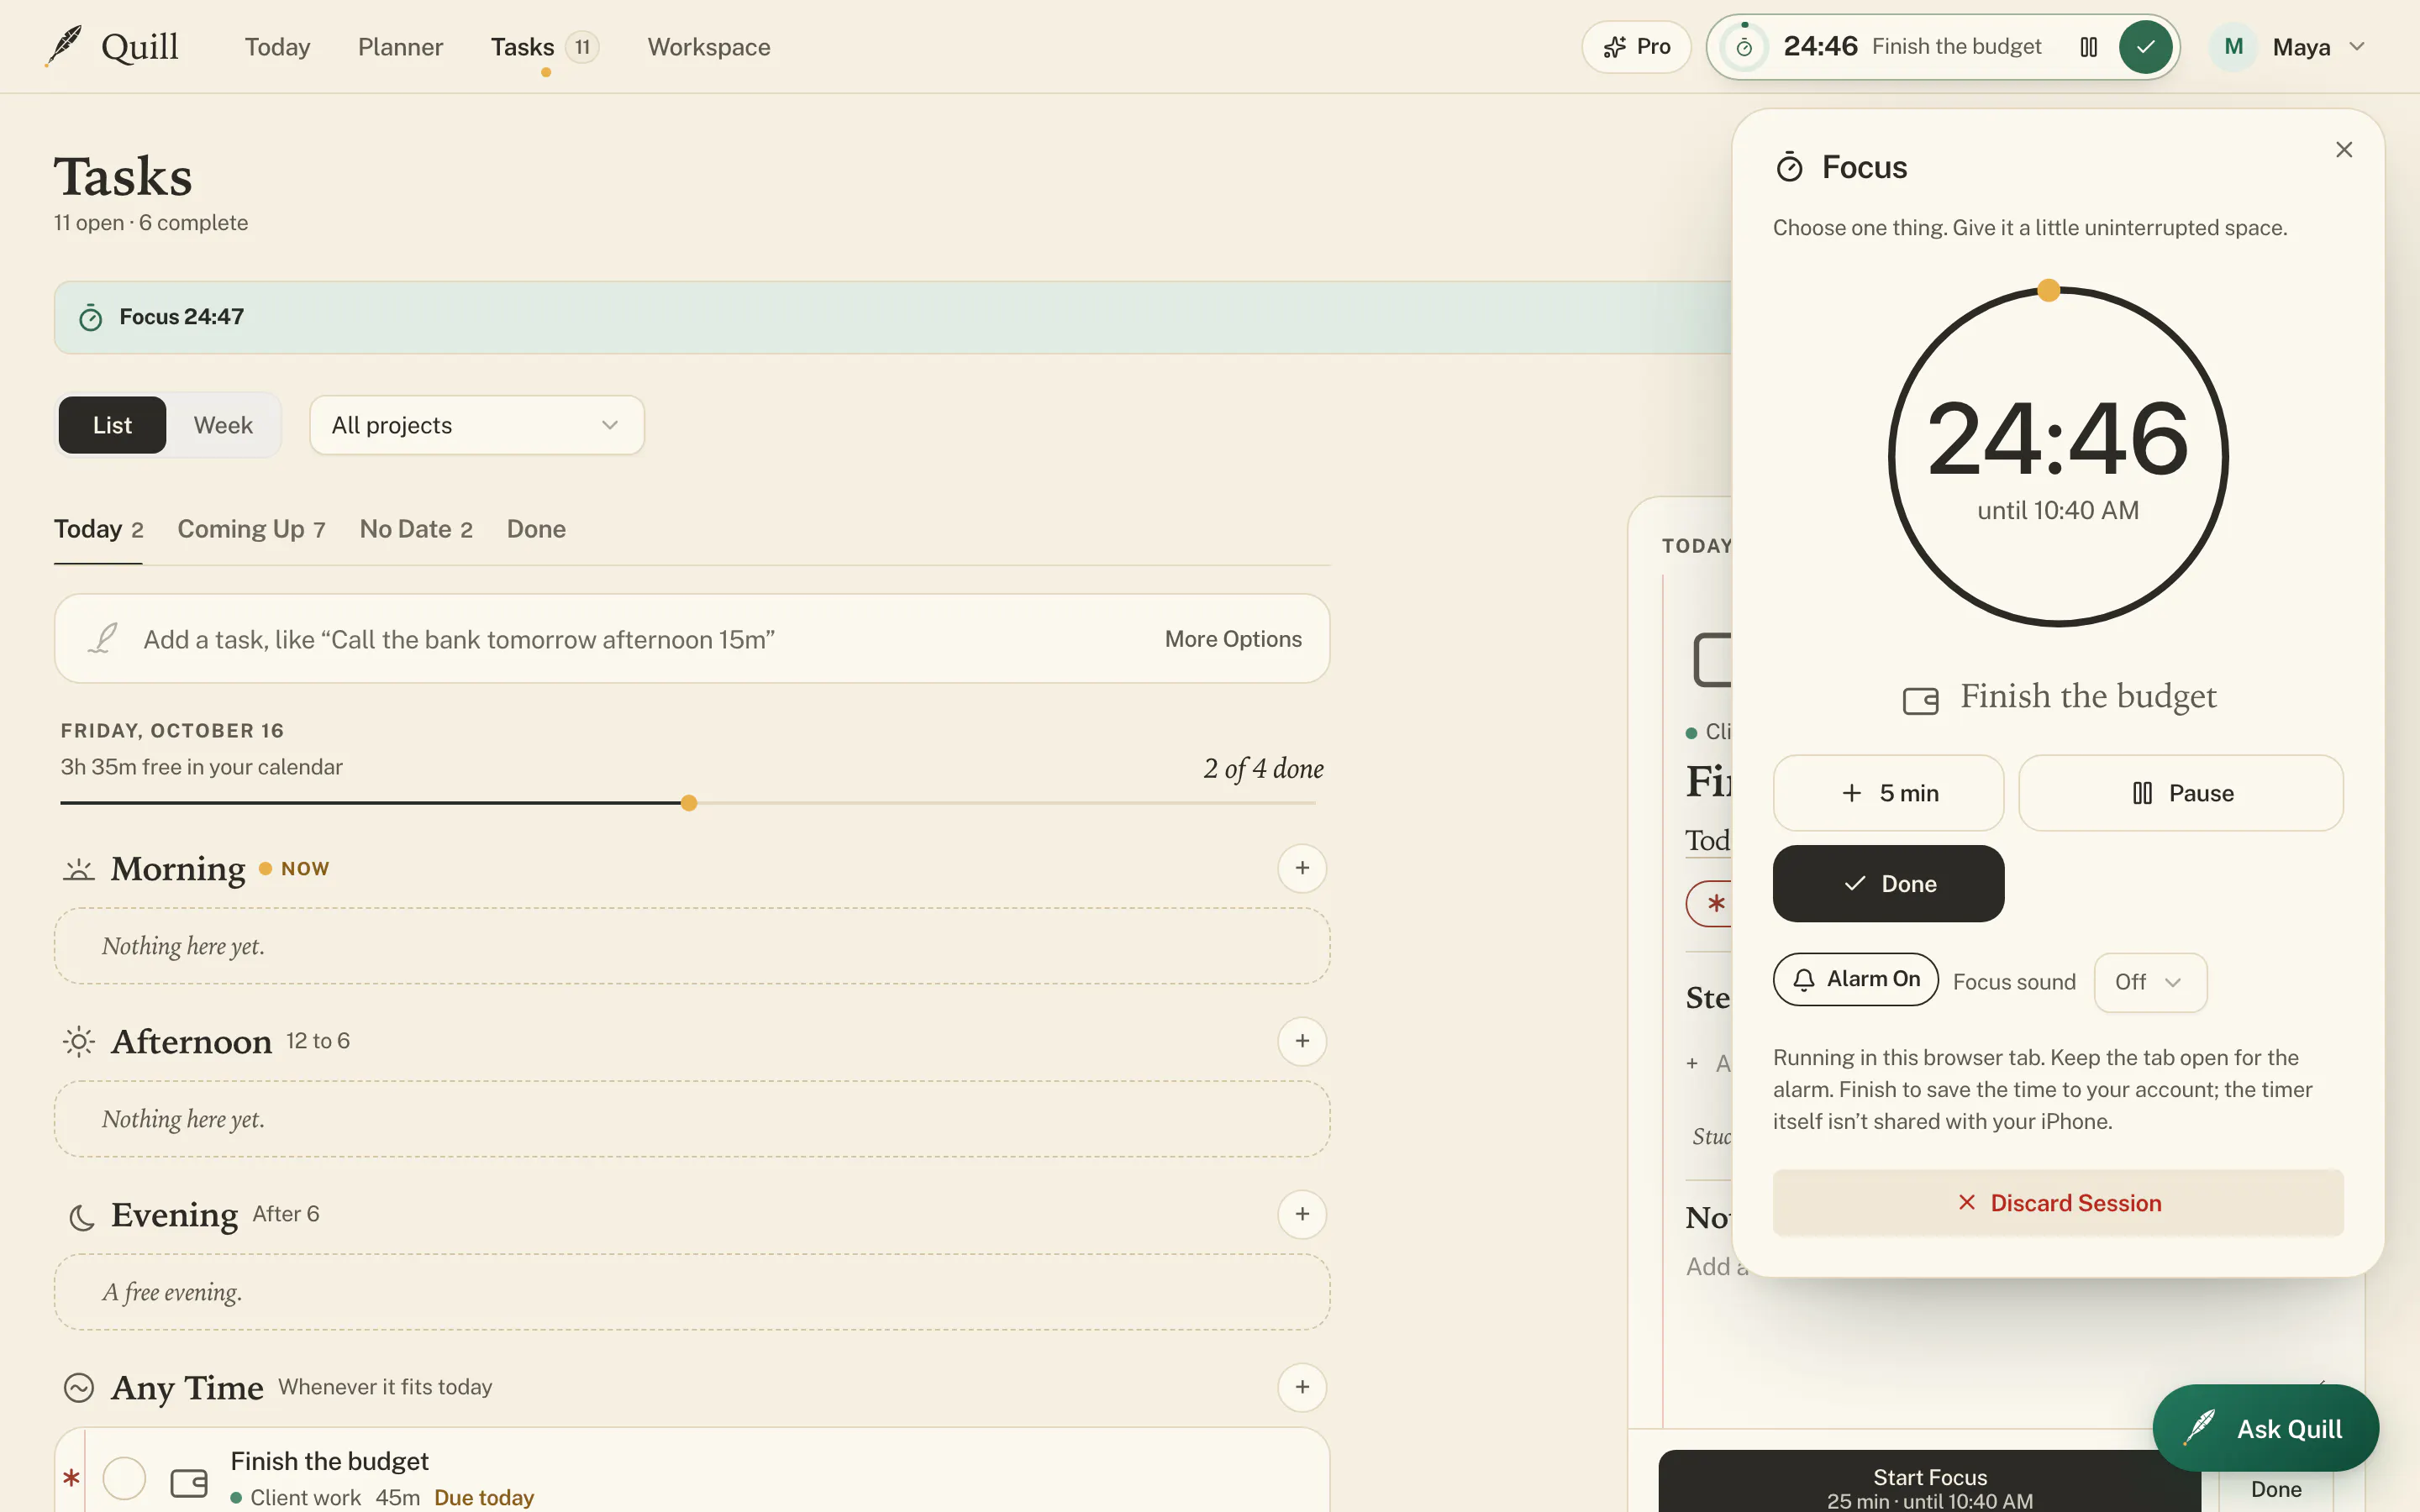Click the Start Focus button at bottom
The width and height of the screenshot is (2420, 1512).
point(1929,1482)
